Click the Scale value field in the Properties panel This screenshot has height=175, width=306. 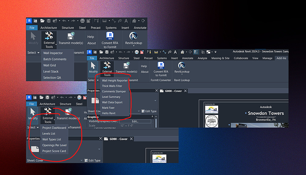click(135, 126)
